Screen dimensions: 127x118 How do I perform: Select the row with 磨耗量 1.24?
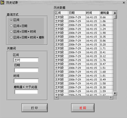[84, 29]
